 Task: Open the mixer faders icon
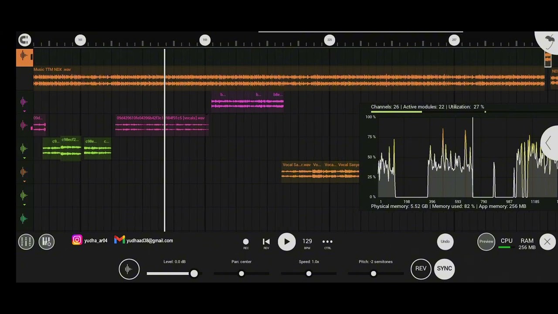(x=26, y=242)
